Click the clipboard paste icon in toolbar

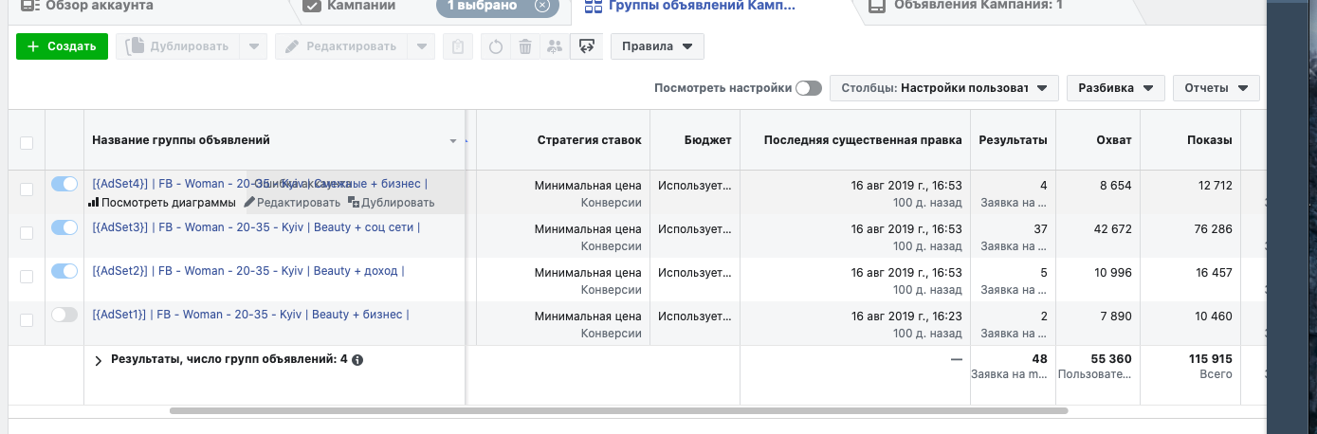pos(458,46)
